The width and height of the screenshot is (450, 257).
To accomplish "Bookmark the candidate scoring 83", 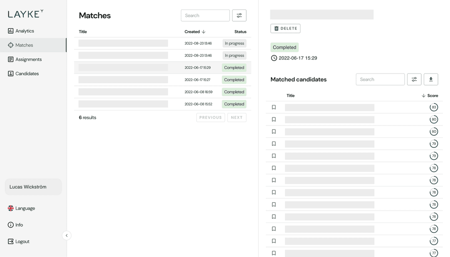I will pos(274,107).
